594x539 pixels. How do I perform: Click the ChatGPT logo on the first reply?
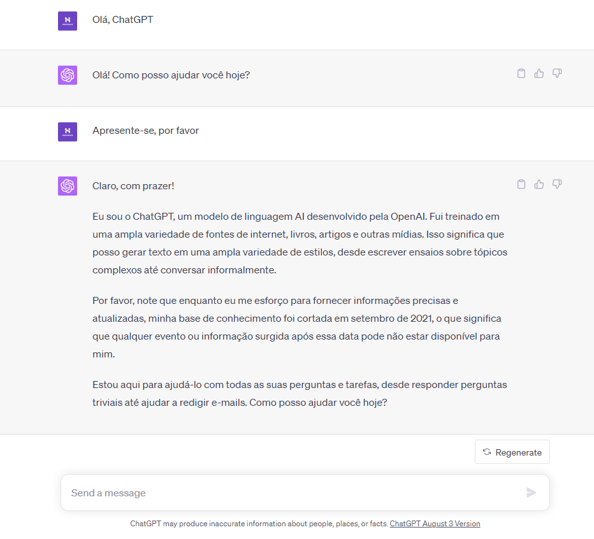tap(67, 75)
